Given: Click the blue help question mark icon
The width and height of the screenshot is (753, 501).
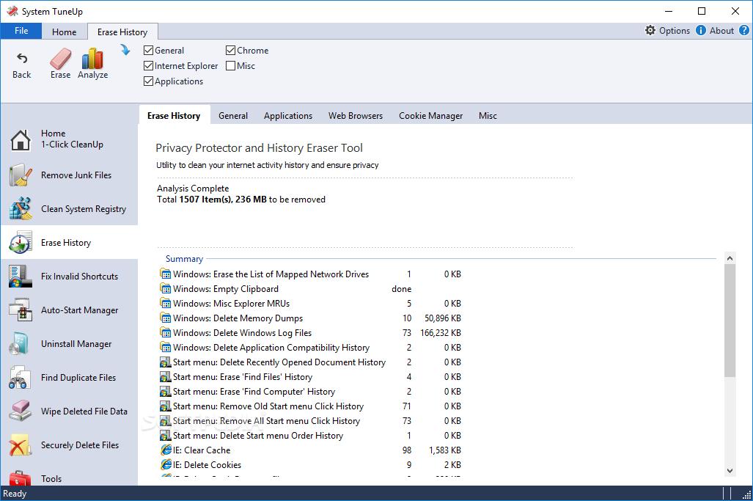Looking at the screenshot, I should (744, 30).
